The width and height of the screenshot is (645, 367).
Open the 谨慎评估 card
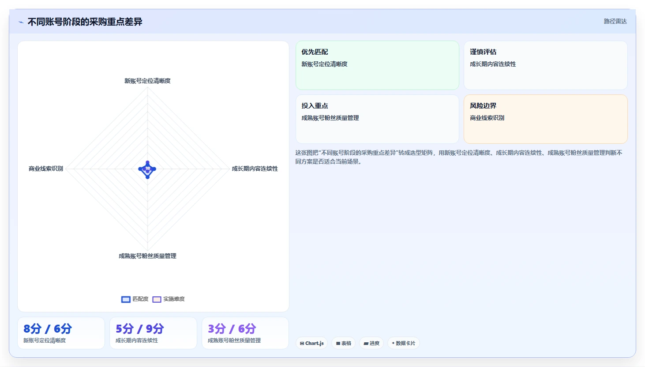coord(545,65)
